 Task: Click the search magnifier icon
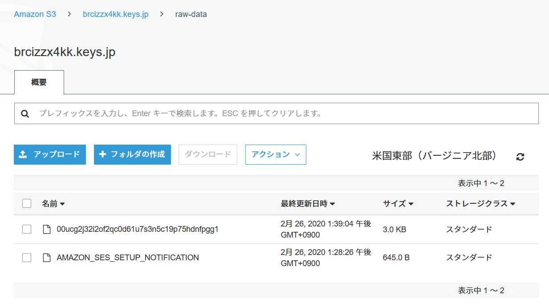[25, 114]
